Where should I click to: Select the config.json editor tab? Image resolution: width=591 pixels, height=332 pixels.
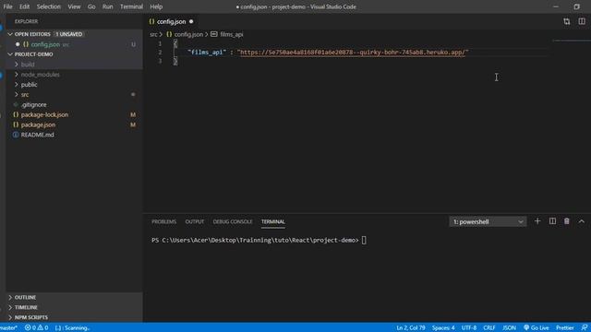click(172, 21)
